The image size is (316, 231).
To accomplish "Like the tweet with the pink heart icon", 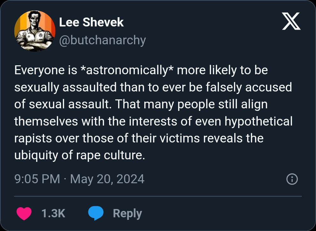I will tap(24, 213).
